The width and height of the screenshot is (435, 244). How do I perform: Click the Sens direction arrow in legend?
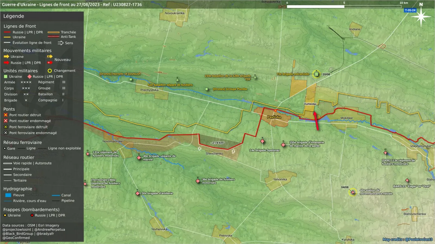click(x=61, y=43)
